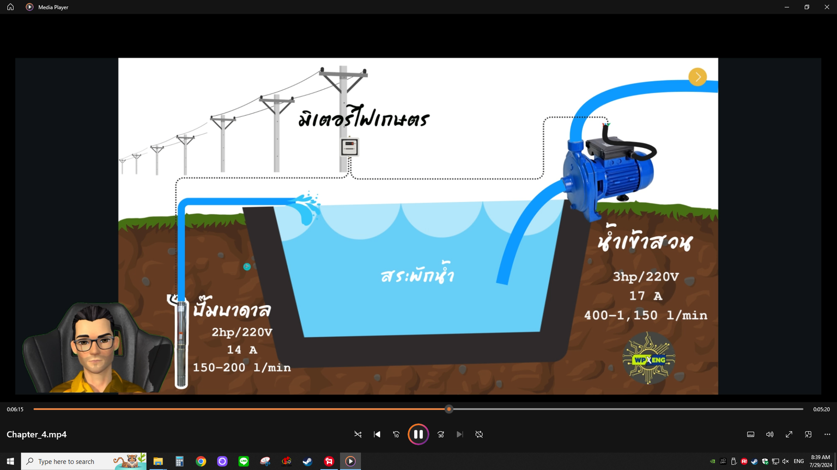The height and width of the screenshot is (470, 837).
Task: Launch Steam from the taskbar
Action: click(307, 461)
